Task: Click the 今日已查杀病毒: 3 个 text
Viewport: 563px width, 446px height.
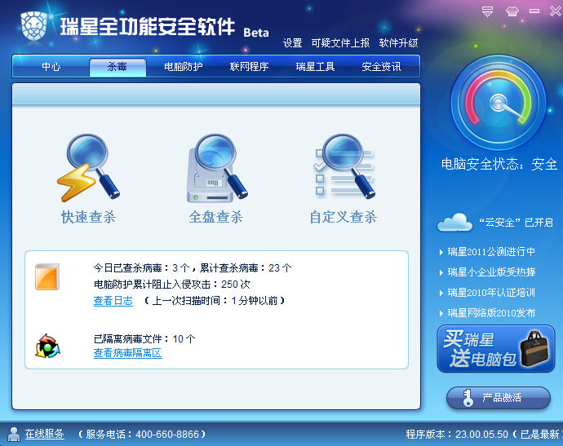Action: [x=141, y=268]
